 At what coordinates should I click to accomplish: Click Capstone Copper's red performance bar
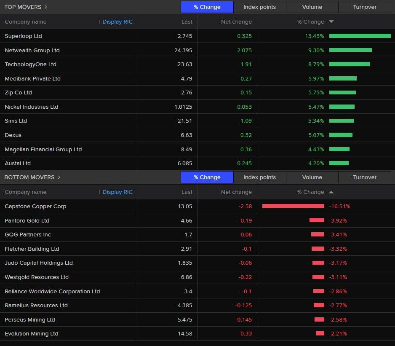[x=293, y=206]
